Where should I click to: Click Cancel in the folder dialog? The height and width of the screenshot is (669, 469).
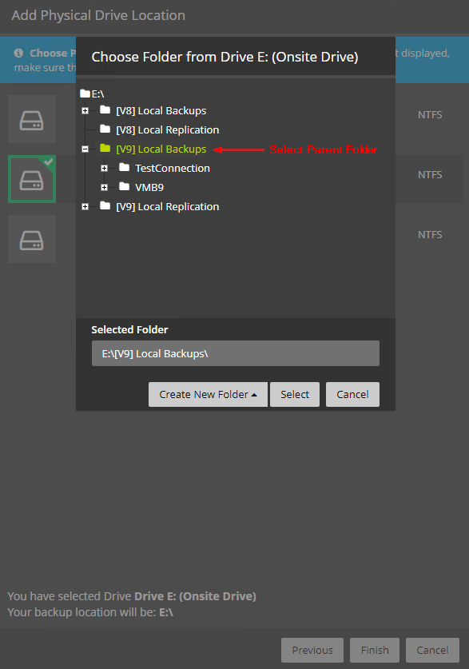352,394
